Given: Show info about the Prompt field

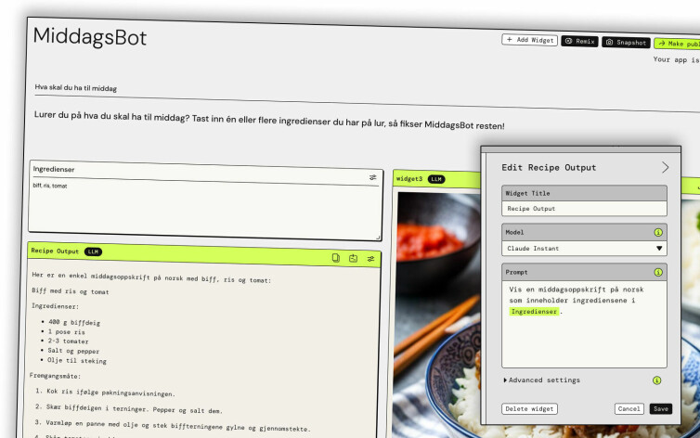Looking at the screenshot, I should [x=658, y=272].
